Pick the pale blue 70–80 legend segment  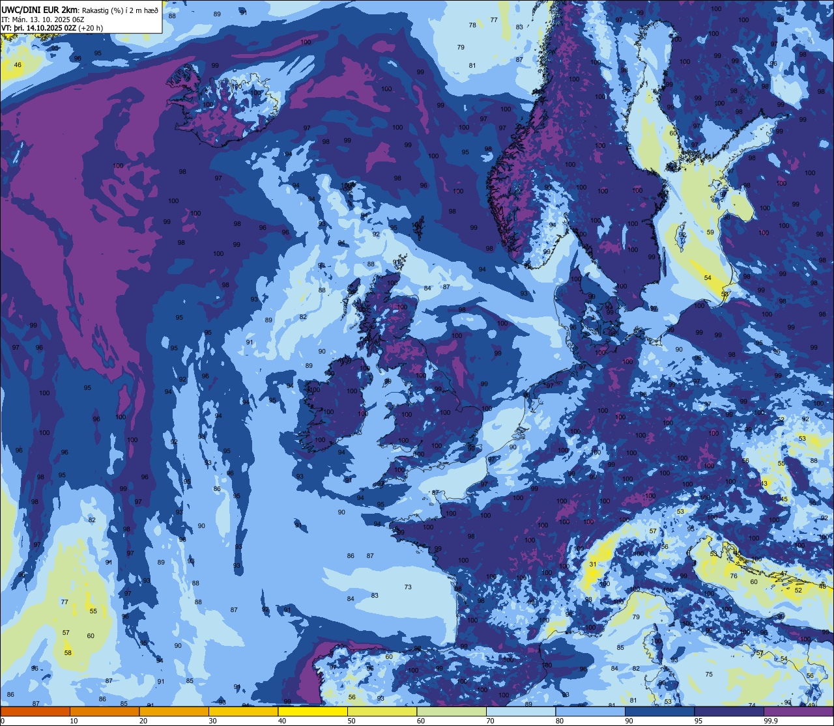[521, 711]
